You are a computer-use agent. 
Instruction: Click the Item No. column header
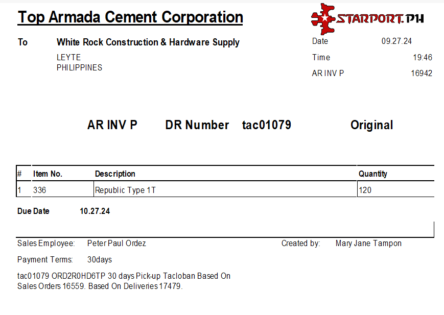(48, 174)
